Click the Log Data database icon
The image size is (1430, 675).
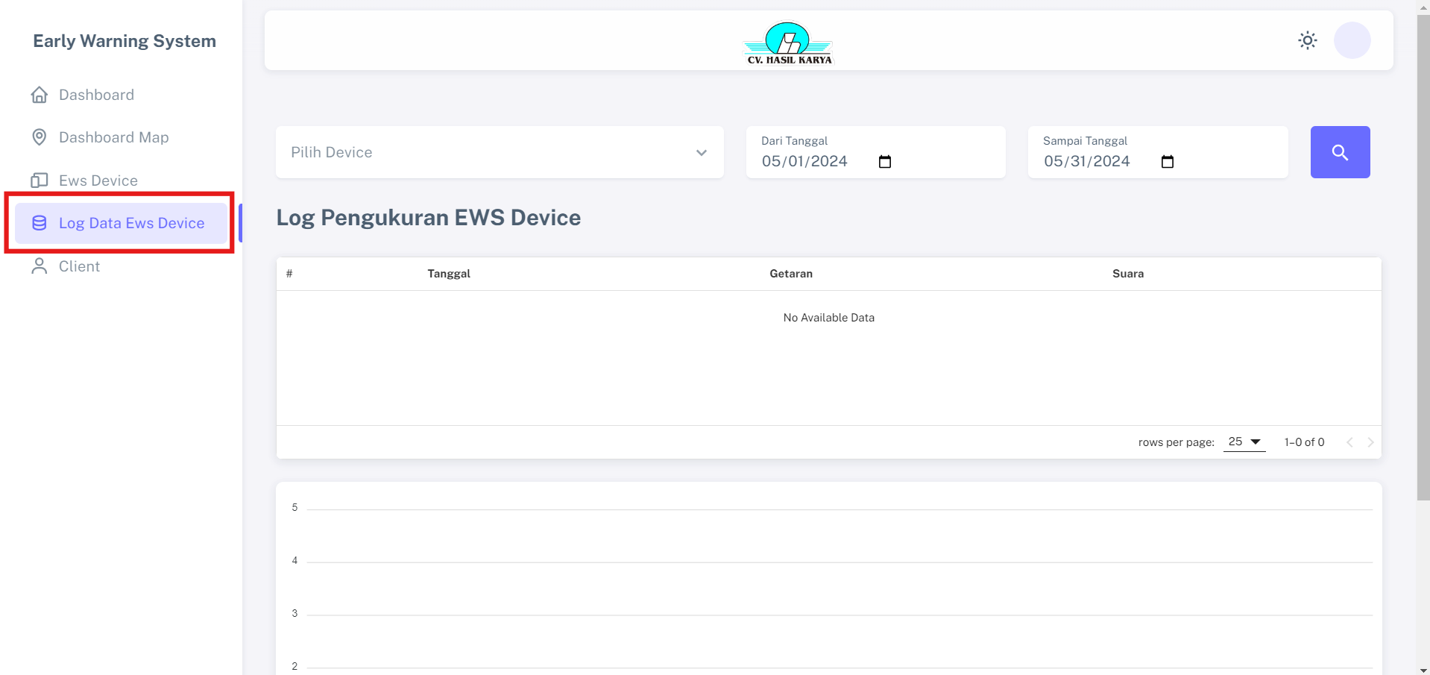[x=40, y=223]
